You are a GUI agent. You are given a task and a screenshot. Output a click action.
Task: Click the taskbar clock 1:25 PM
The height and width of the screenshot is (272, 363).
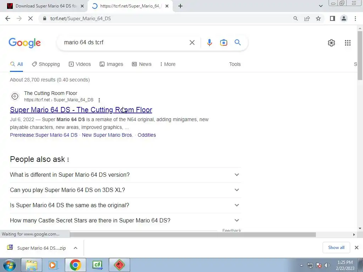coord(345,265)
